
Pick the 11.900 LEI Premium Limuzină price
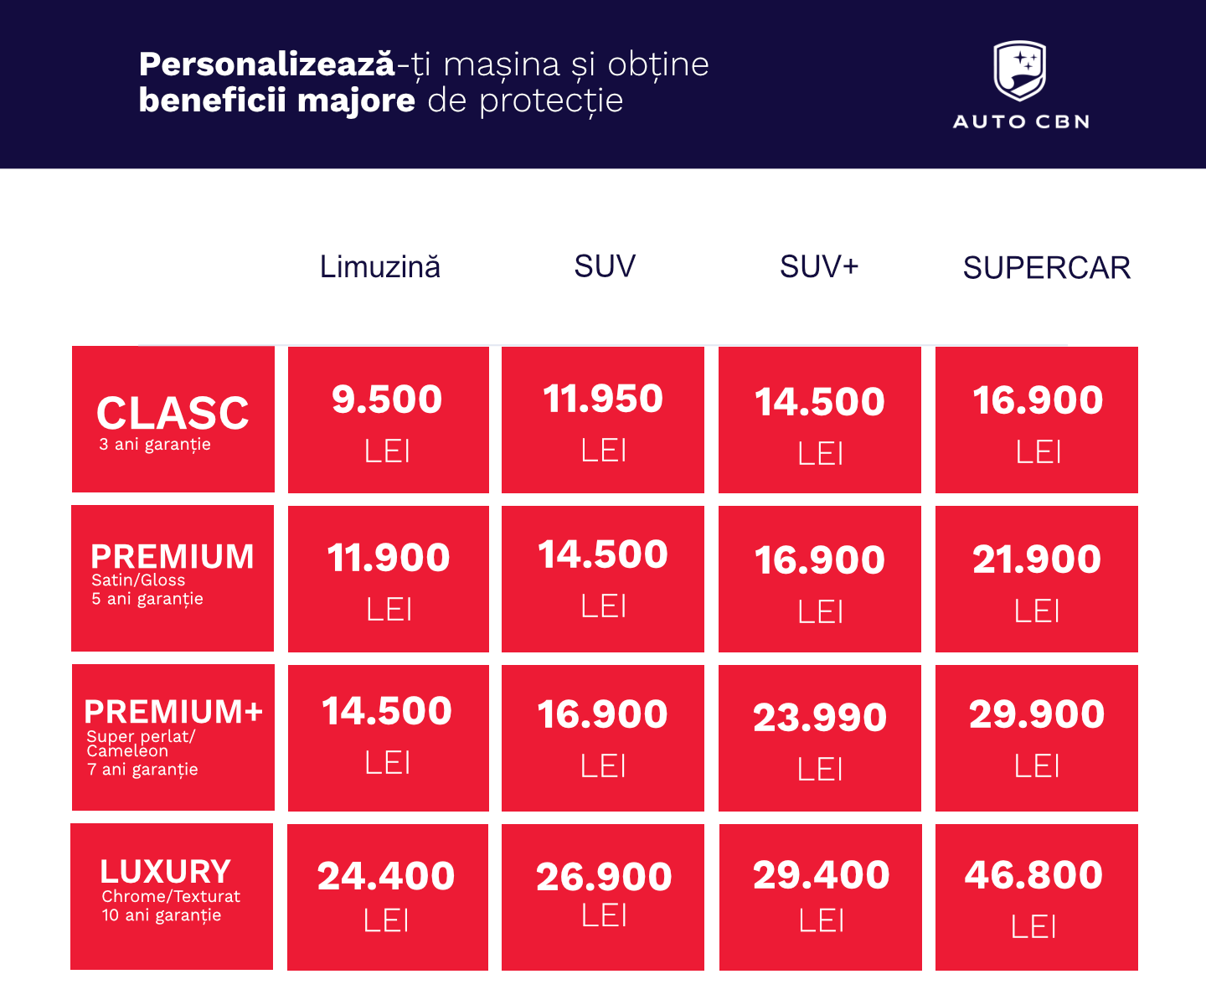388,579
